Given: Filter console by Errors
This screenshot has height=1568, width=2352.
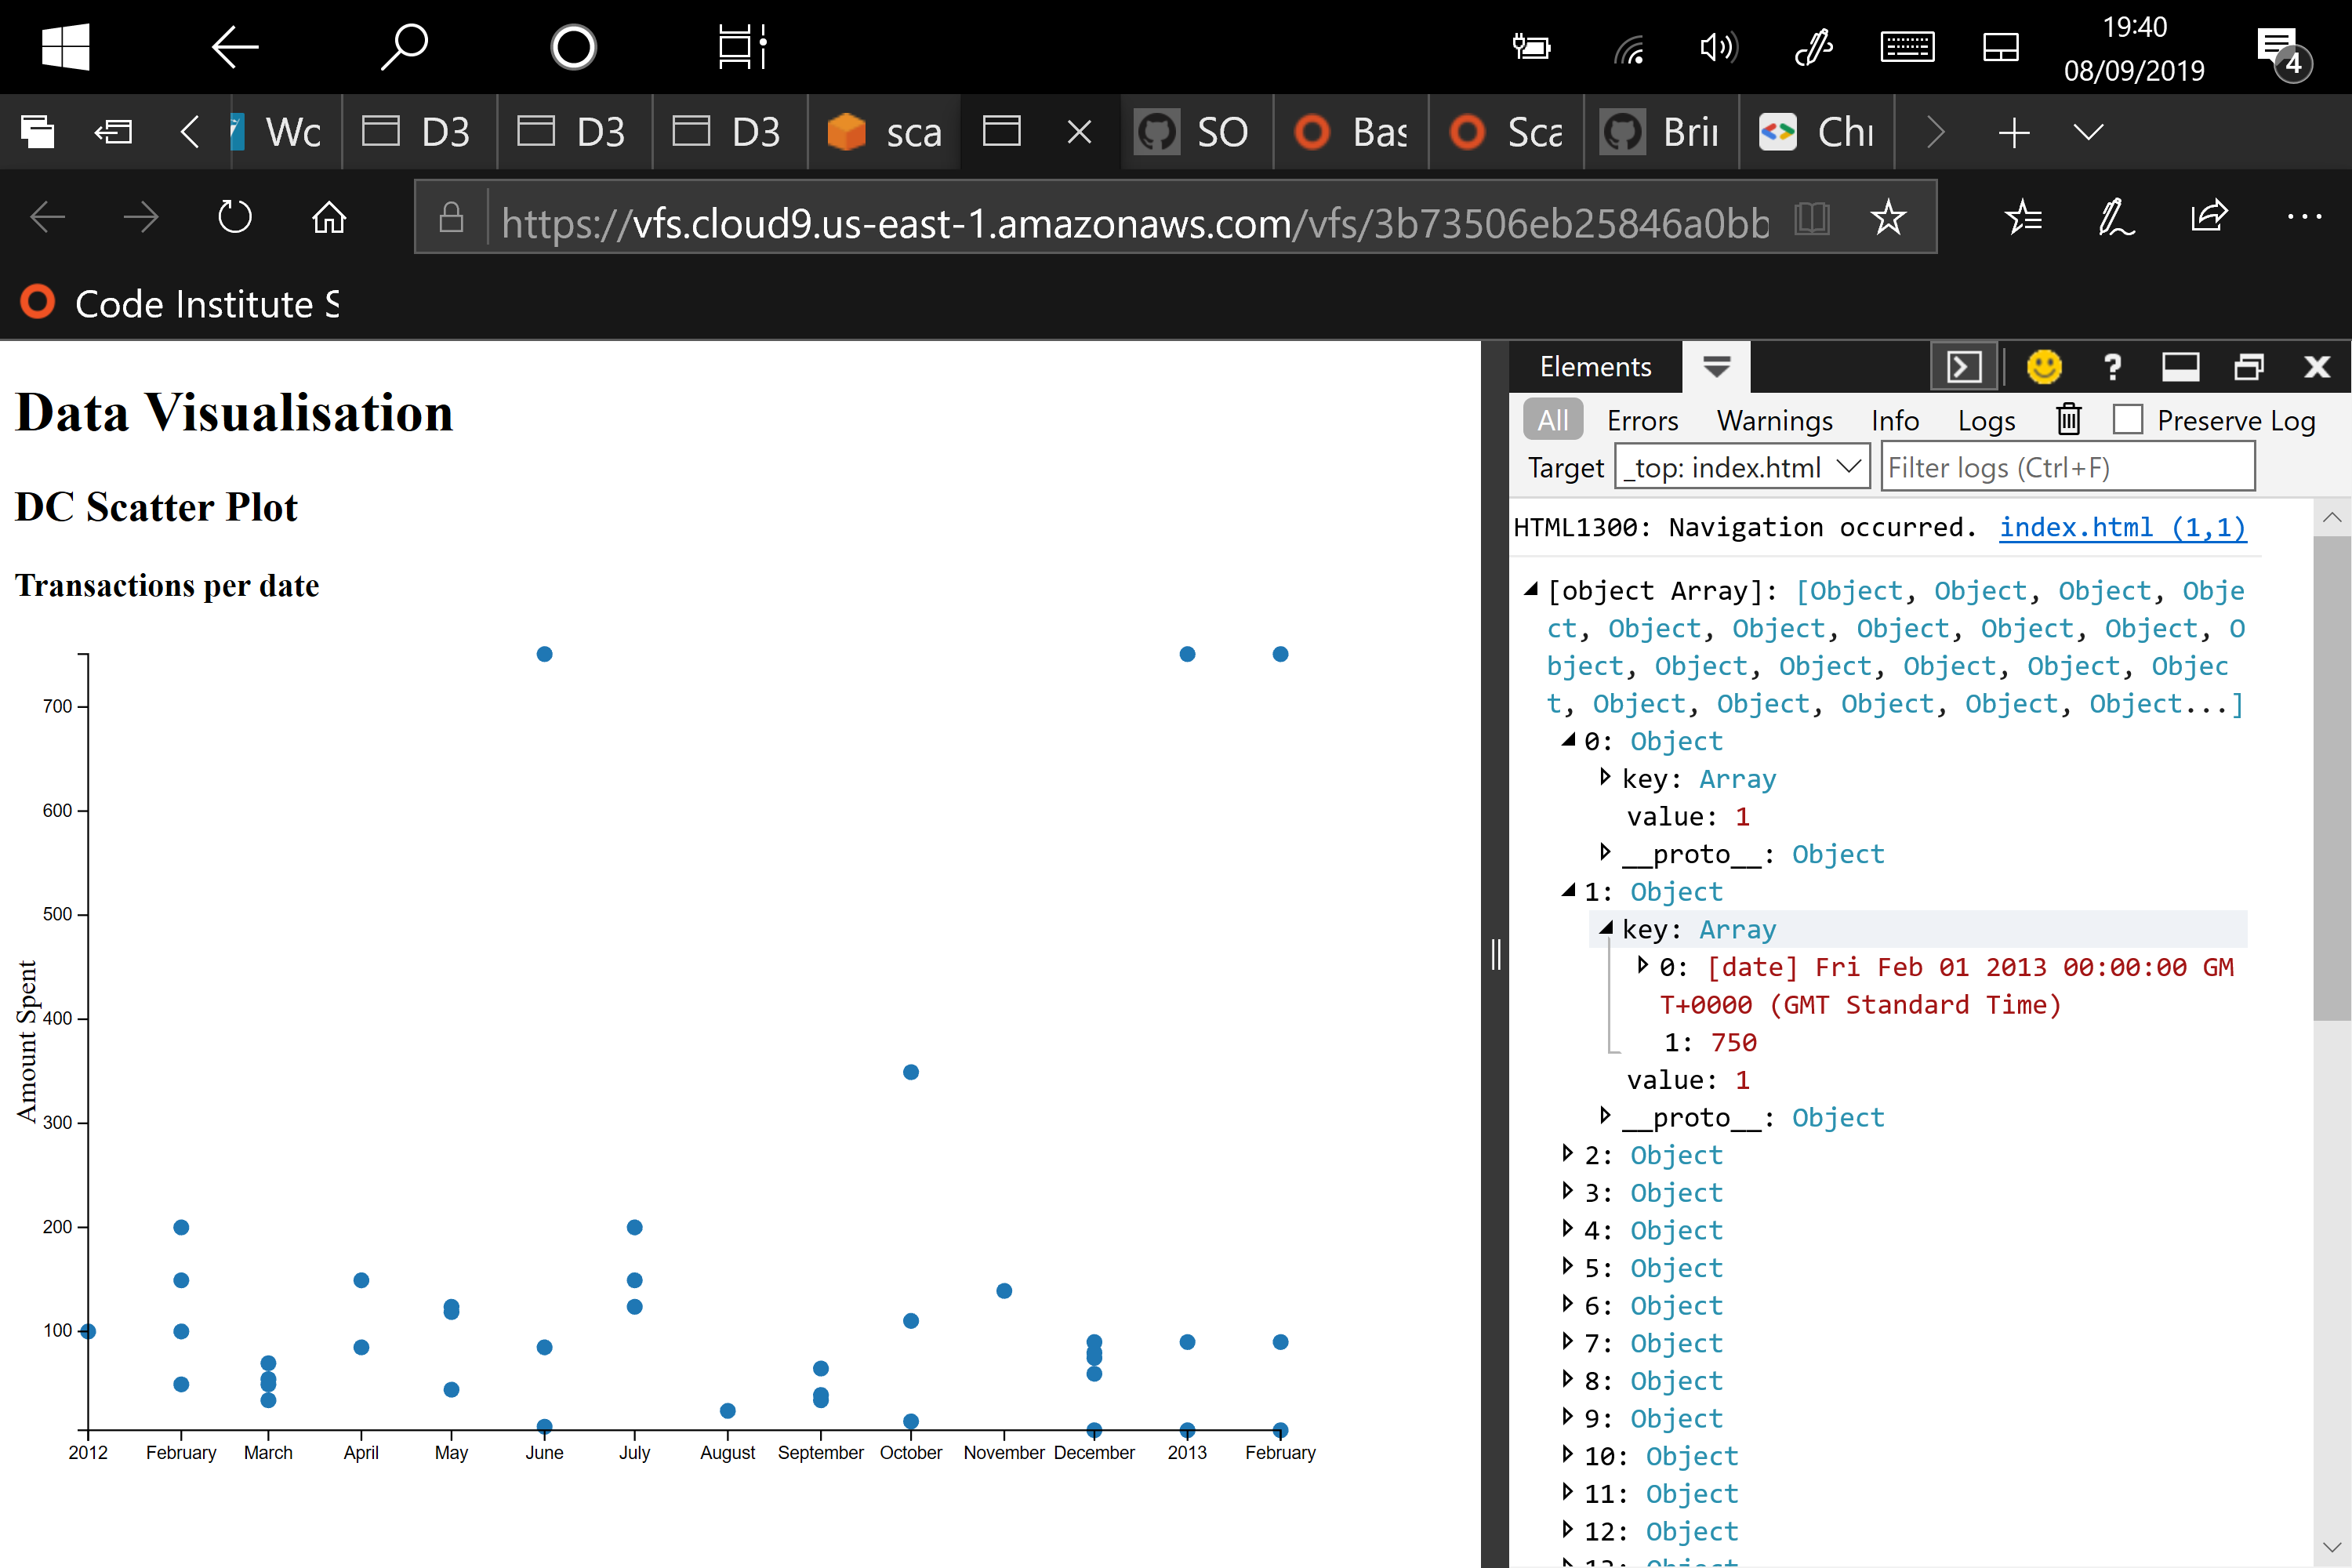Looking at the screenshot, I should [x=1642, y=420].
